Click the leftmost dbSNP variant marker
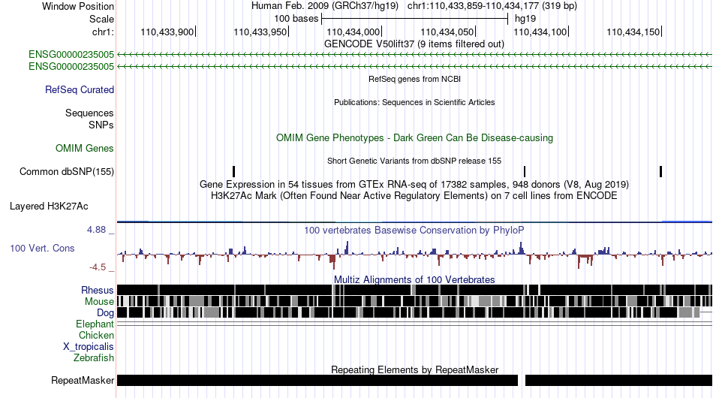 pyautogui.click(x=233, y=171)
